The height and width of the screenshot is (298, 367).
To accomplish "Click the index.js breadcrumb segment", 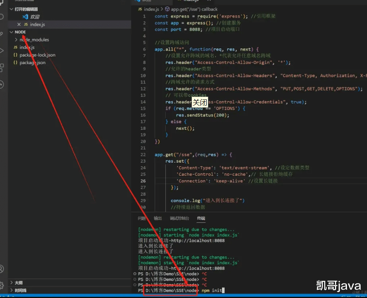I will point(151,9).
